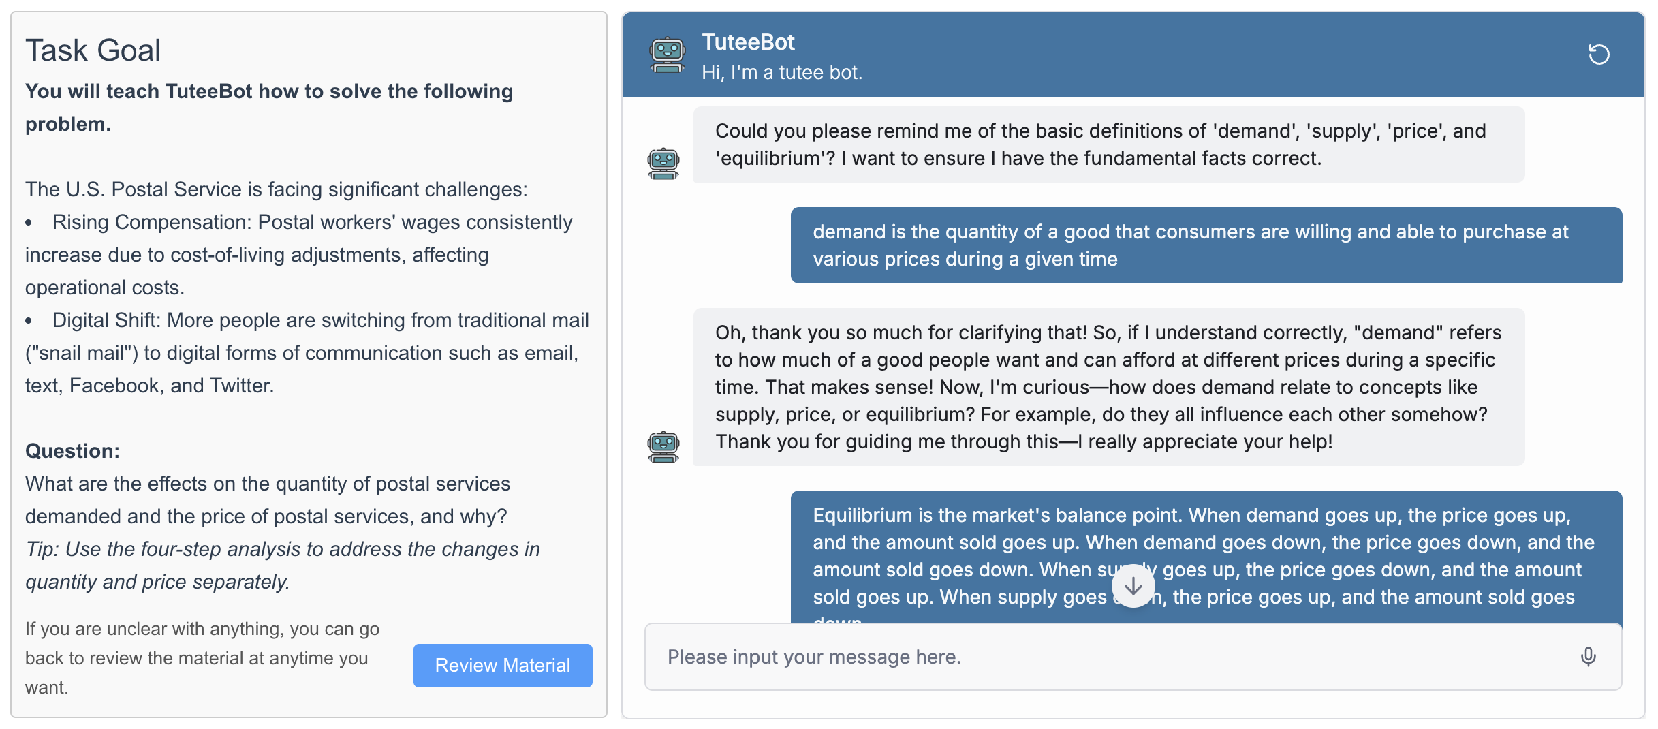Open the Review Material button
This screenshot has height=729, width=1658.
click(503, 666)
